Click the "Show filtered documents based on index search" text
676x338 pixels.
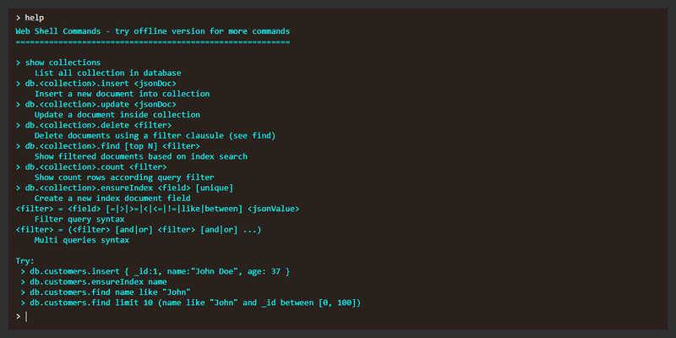coord(141,156)
